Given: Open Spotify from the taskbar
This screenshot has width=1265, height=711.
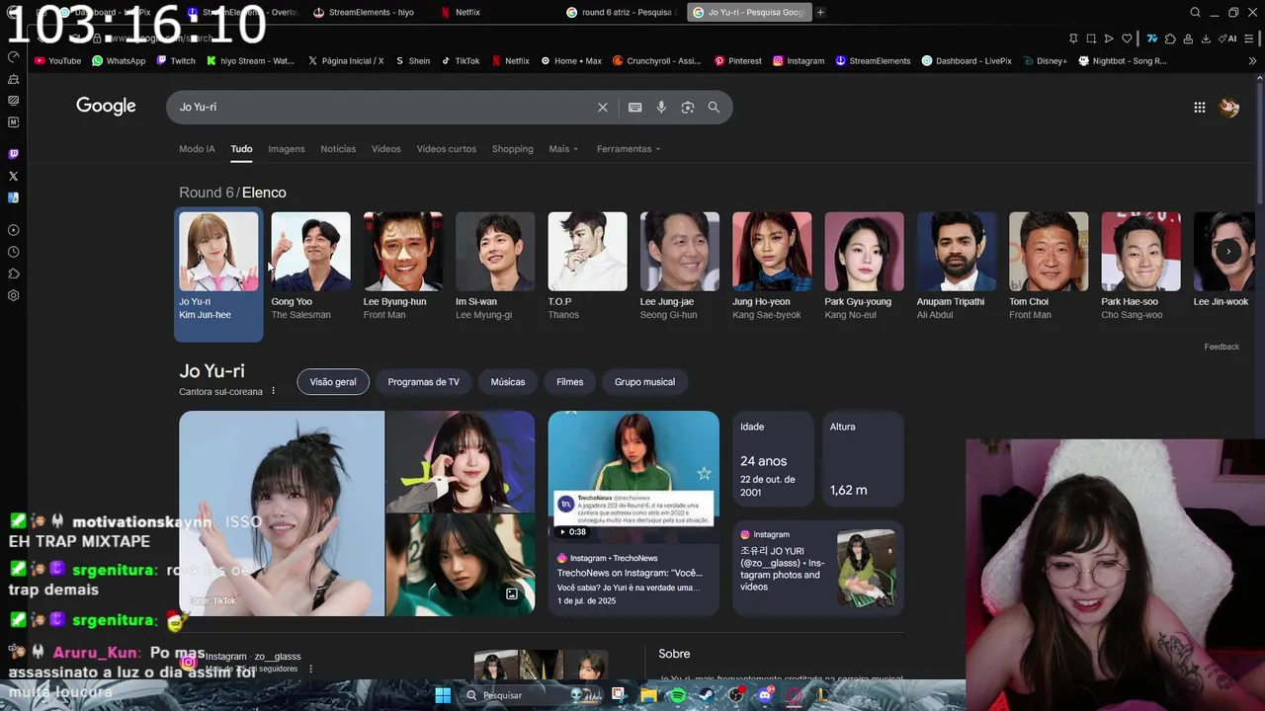Looking at the screenshot, I should click(677, 695).
